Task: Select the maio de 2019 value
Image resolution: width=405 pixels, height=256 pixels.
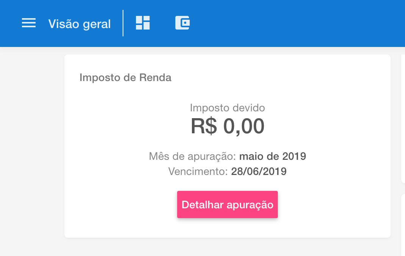Action: pos(273,156)
